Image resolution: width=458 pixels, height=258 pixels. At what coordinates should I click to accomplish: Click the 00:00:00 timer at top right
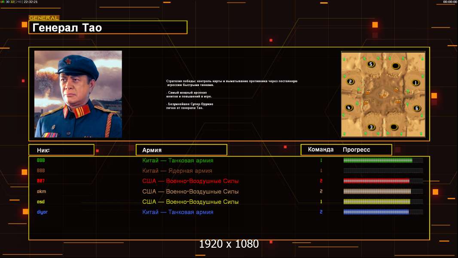click(x=450, y=2)
